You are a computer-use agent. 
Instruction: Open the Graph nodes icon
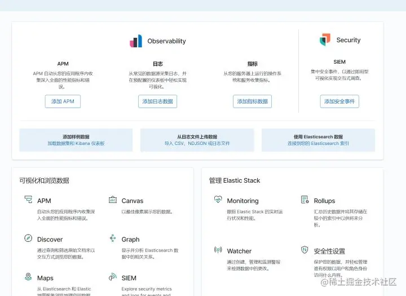pos(113,238)
